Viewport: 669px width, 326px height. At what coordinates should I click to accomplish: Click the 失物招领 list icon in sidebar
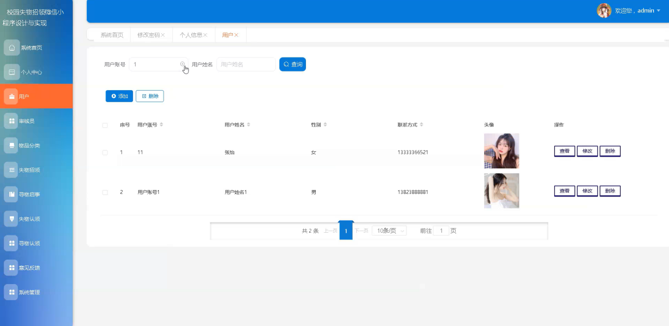[x=11, y=170]
